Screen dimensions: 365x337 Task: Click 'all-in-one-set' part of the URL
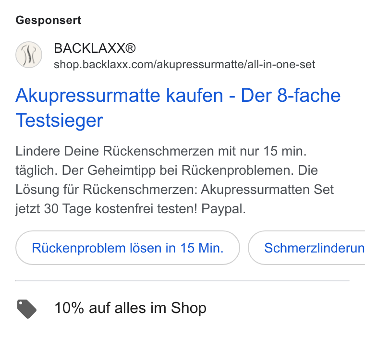(281, 64)
